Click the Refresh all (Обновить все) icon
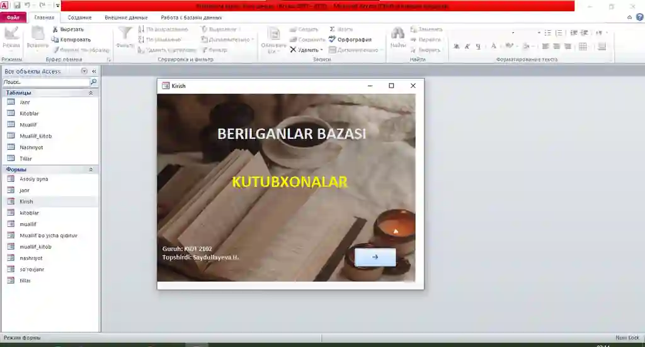Image resolution: width=645 pixels, height=347 pixels. coord(273,34)
